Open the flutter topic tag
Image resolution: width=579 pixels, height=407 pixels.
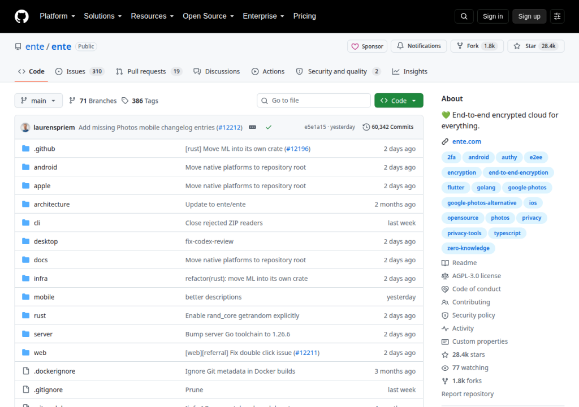tap(456, 188)
